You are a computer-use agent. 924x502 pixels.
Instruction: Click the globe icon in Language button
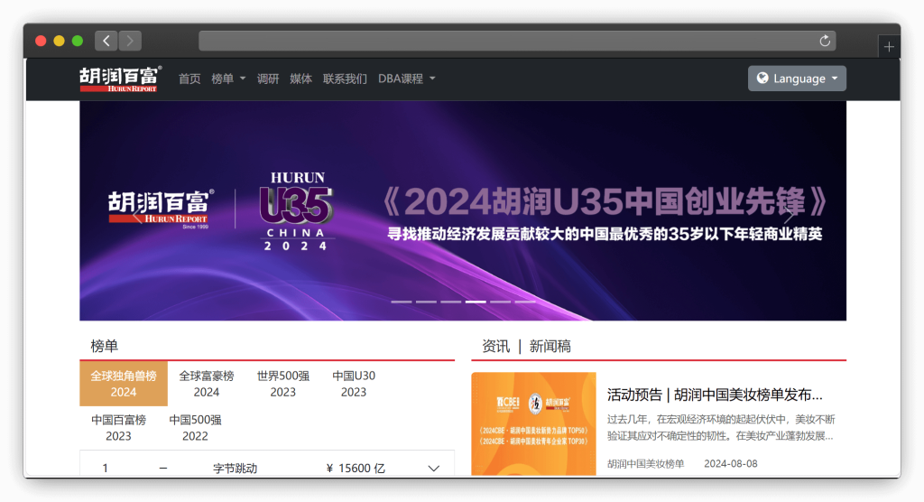762,78
